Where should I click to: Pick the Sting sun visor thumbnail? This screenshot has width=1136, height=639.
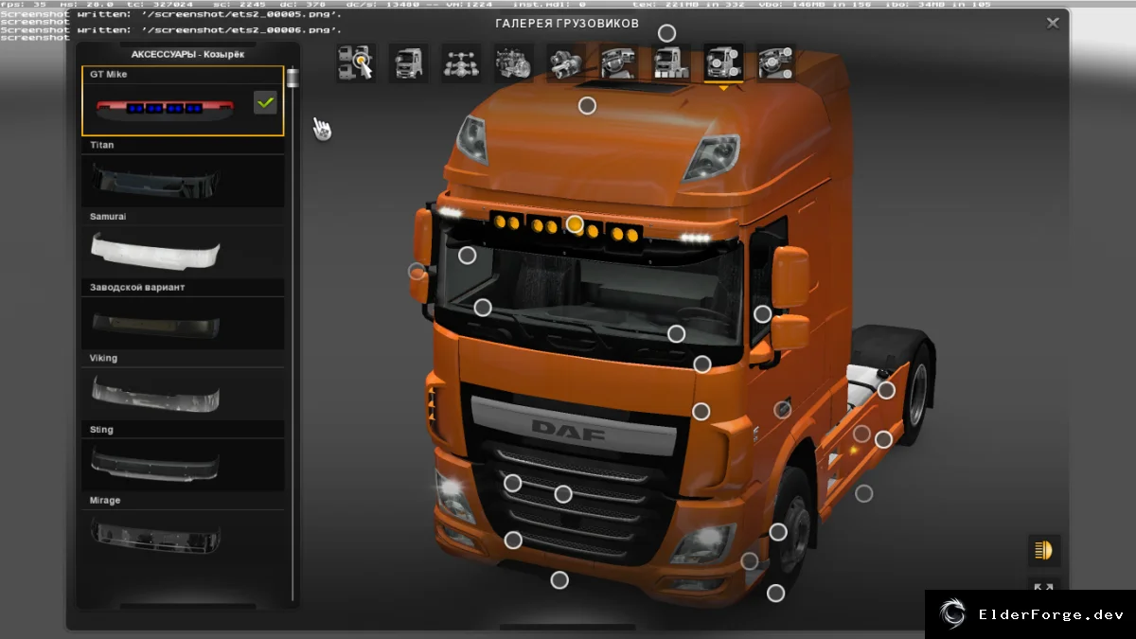point(184,465)
